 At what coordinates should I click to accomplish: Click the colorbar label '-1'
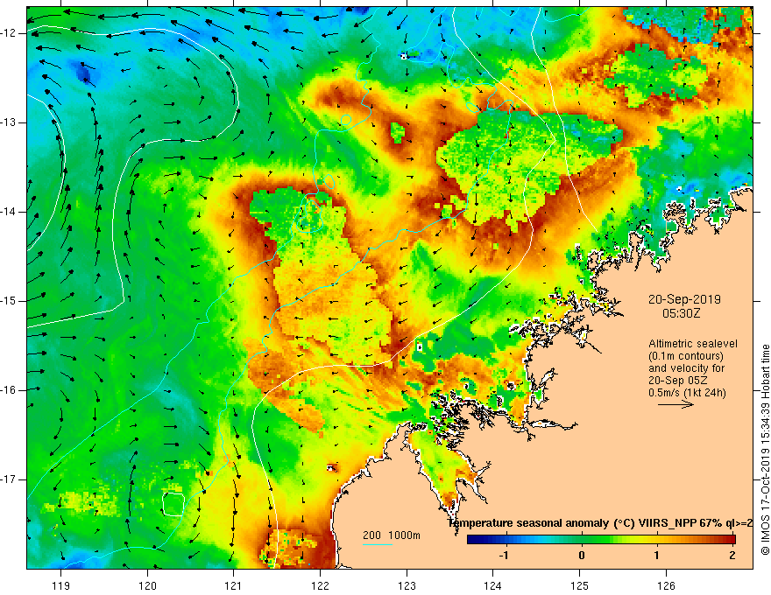(x=504, y=556)
